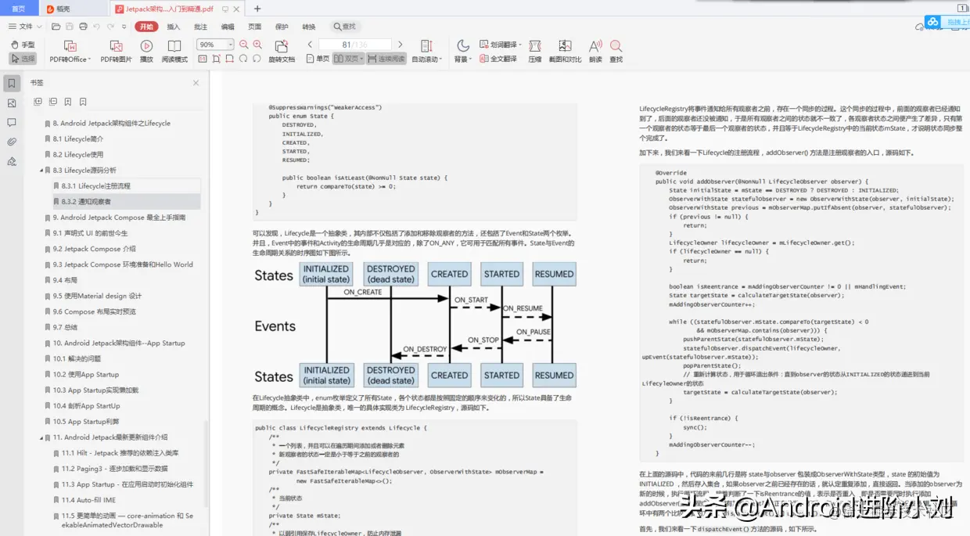Collapse the 11. Android Jetpack最新更新组件介绍 bookmark

[41, 437]
